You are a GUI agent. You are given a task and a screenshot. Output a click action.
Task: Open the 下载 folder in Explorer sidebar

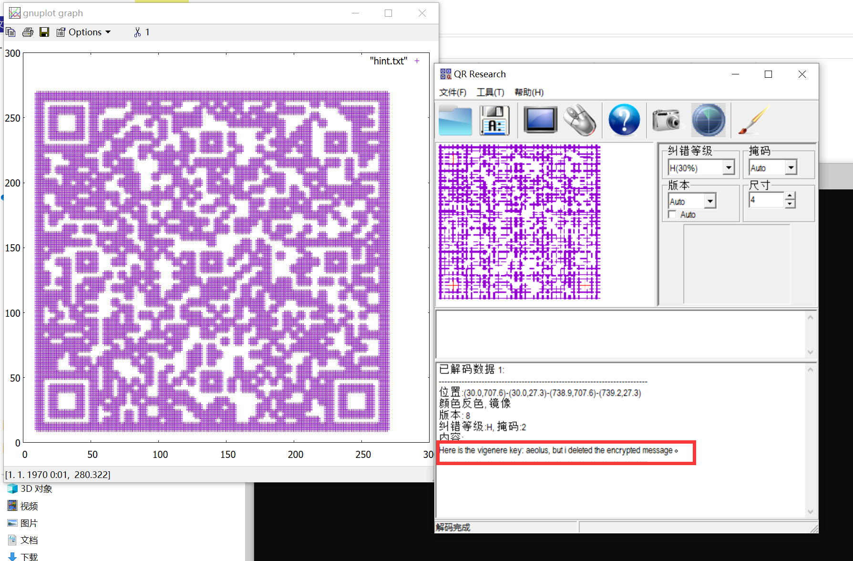pos(22,557)
